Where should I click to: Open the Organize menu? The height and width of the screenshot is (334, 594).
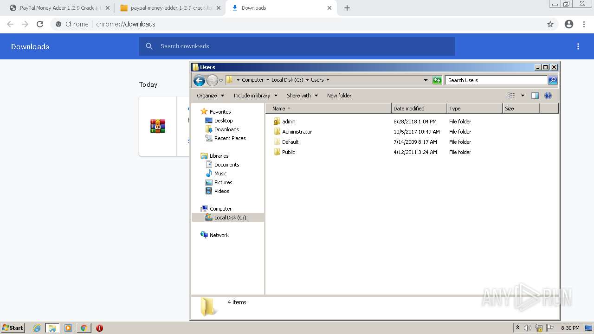pos(210,96)
